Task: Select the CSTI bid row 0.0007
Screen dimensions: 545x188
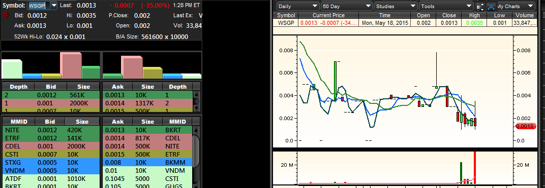Action: click(x=51, y=155)
